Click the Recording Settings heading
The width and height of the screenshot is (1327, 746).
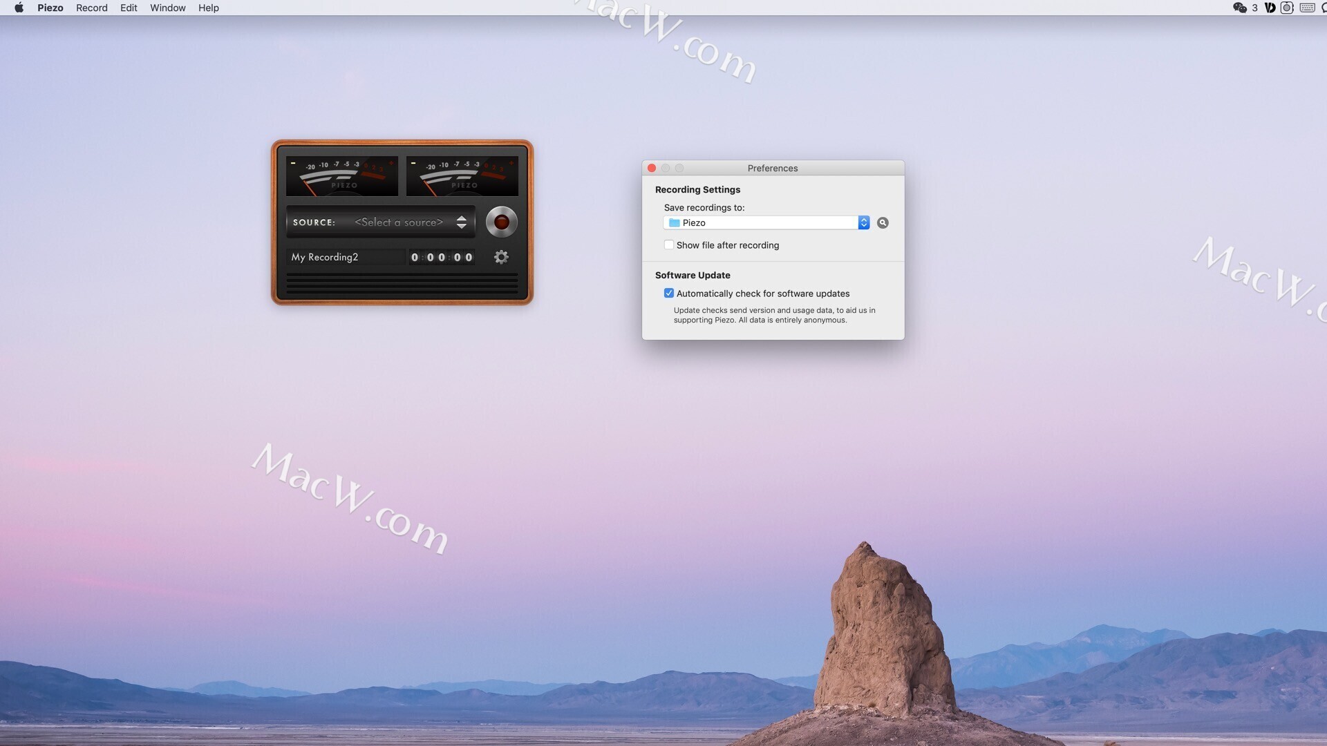click(x=697, y=189)
